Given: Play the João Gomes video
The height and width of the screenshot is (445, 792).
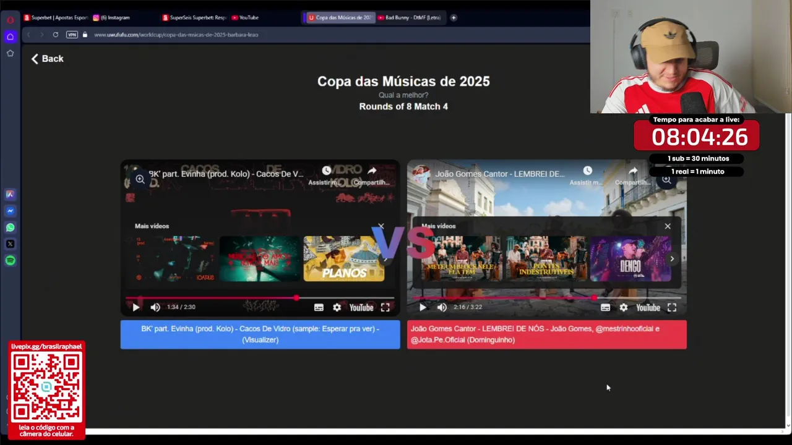Looking at the screenshot, I should pyautogui.click(x=423, y=307).
